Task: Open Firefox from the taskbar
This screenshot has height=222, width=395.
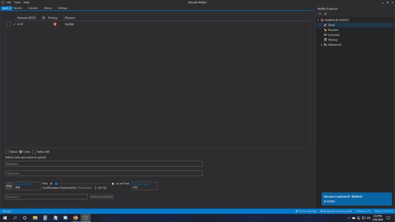Action: click(x=75, y=218)
